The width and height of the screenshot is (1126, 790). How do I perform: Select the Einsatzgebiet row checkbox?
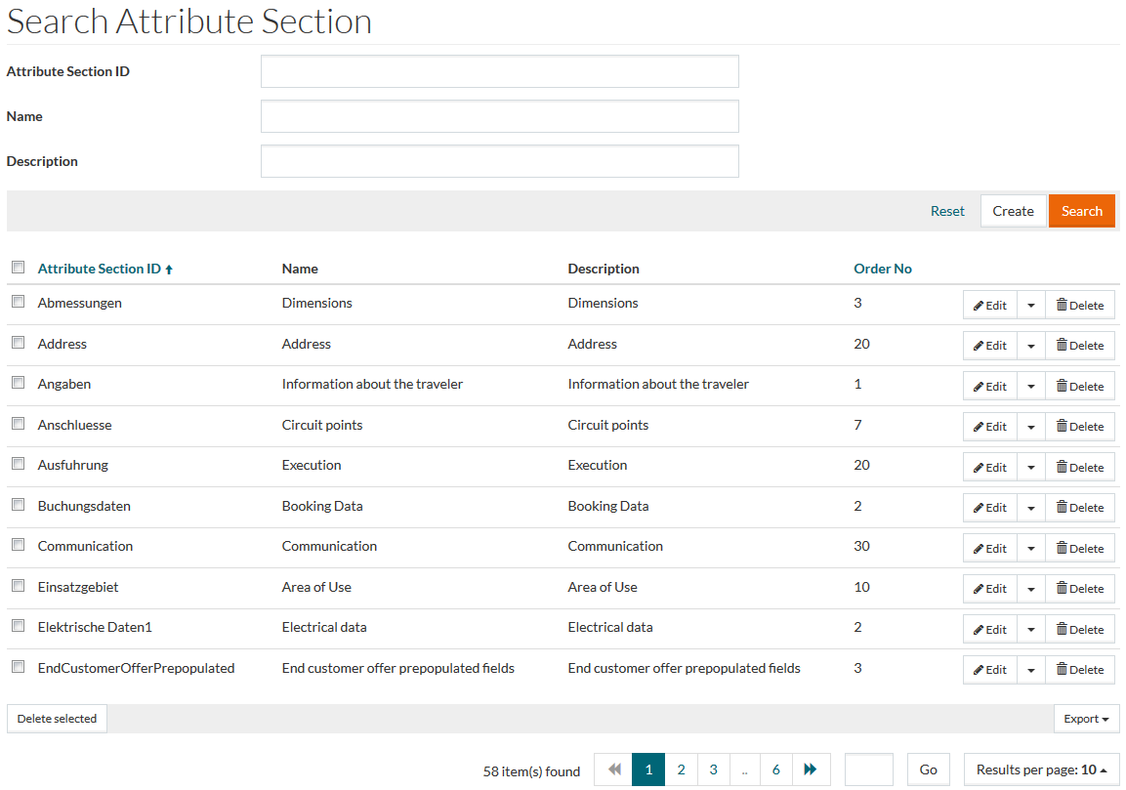(18, 586)
